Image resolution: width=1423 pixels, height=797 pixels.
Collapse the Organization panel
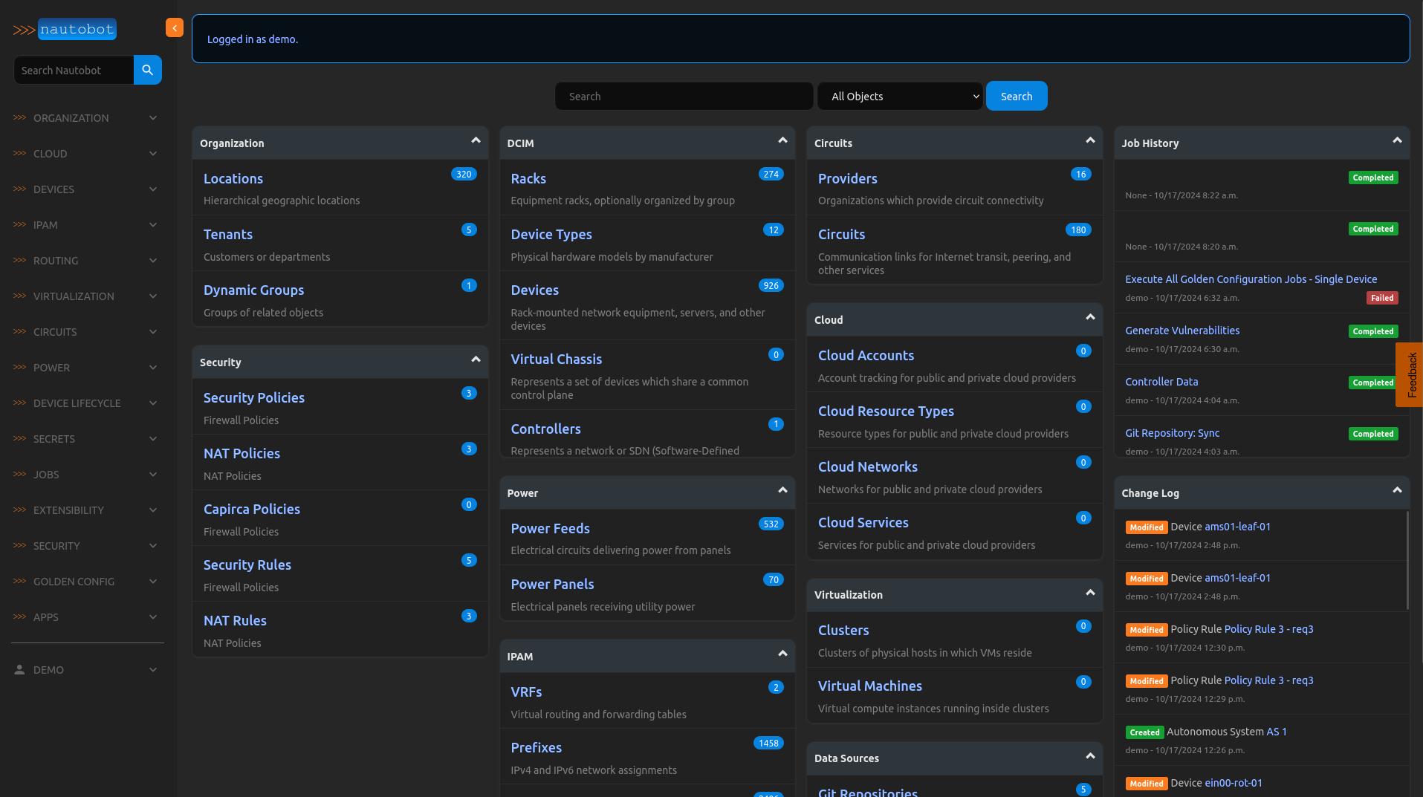476,140
